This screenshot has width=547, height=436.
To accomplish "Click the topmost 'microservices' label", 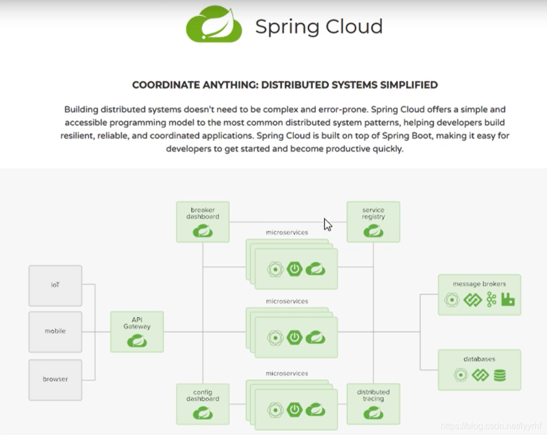I will (x=287, y=232).
